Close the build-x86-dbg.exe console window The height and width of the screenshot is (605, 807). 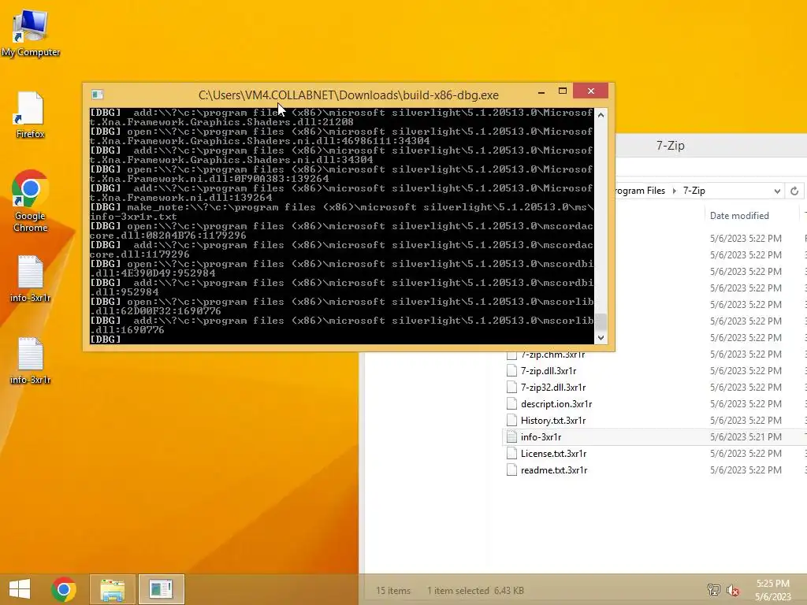pyautogui.click(x=591, y=91)
